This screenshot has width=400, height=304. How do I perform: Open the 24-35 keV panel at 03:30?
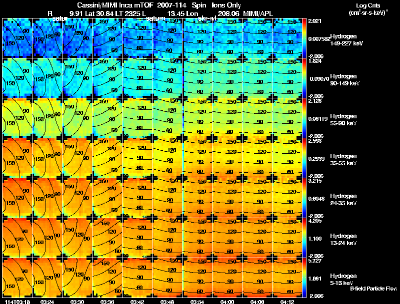77,198
